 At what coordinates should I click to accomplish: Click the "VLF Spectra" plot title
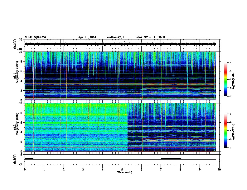point(35,37)
